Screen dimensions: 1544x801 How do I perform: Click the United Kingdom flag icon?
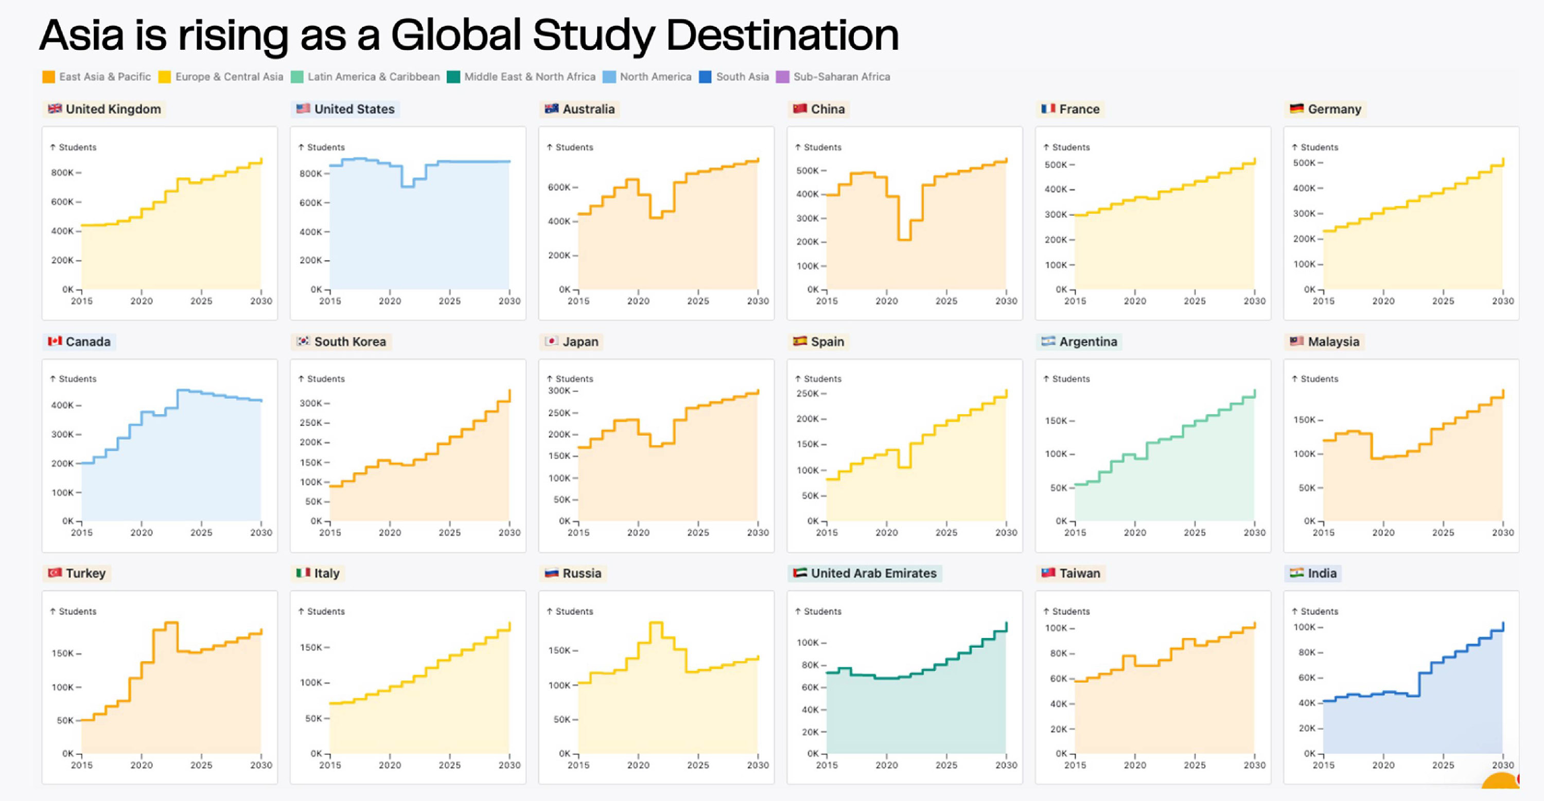click(x=55, y=108)
